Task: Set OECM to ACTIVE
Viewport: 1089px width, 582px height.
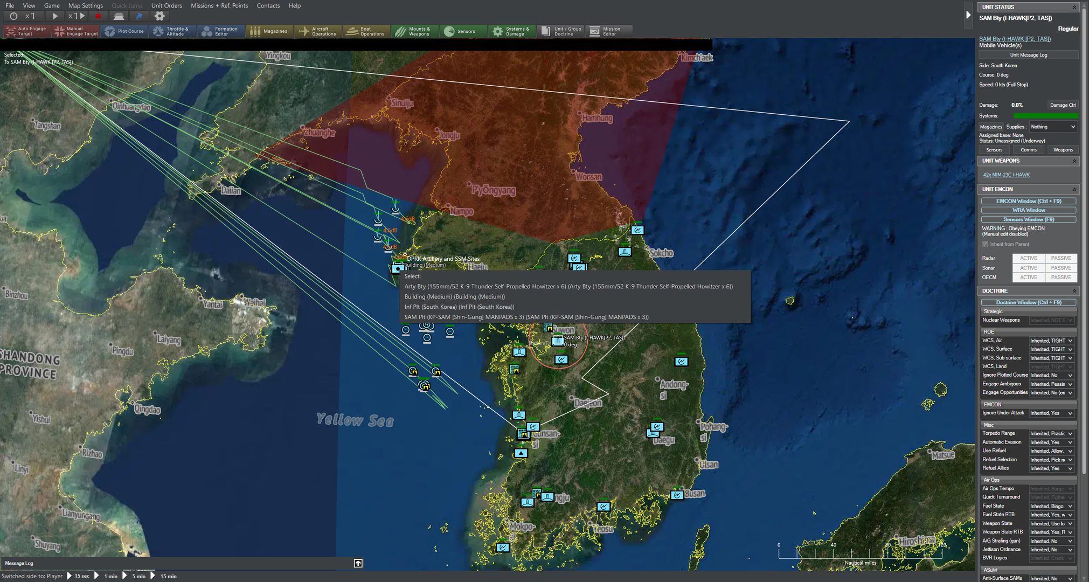Action: tap(1028, 277)
